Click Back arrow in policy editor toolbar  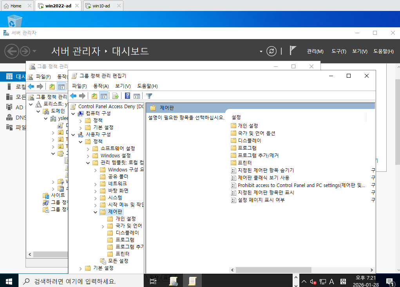[x=74, y=96]
